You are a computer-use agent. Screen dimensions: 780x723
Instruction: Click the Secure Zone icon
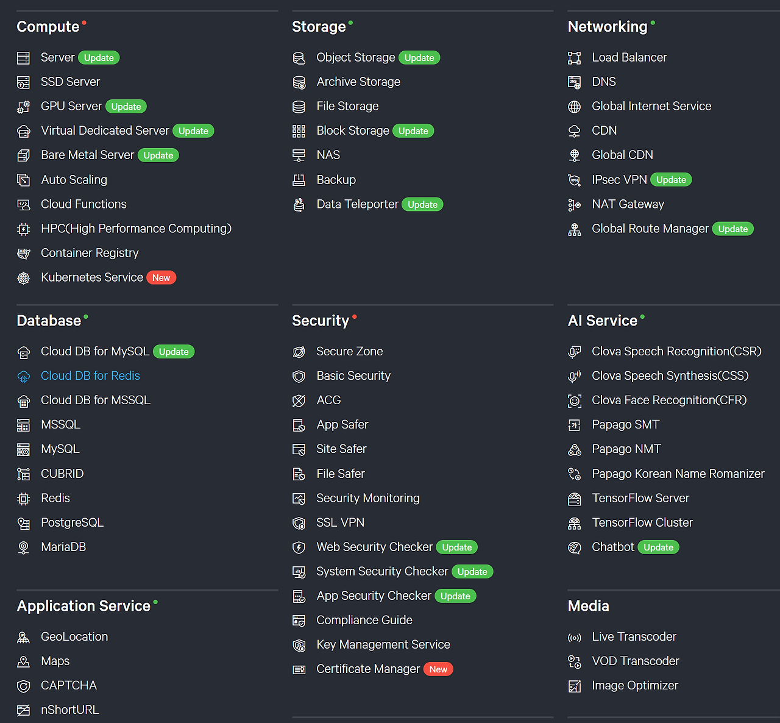(299, 352)
